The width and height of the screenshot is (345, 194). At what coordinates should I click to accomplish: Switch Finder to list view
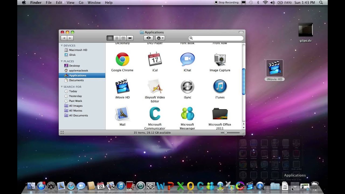117,38
